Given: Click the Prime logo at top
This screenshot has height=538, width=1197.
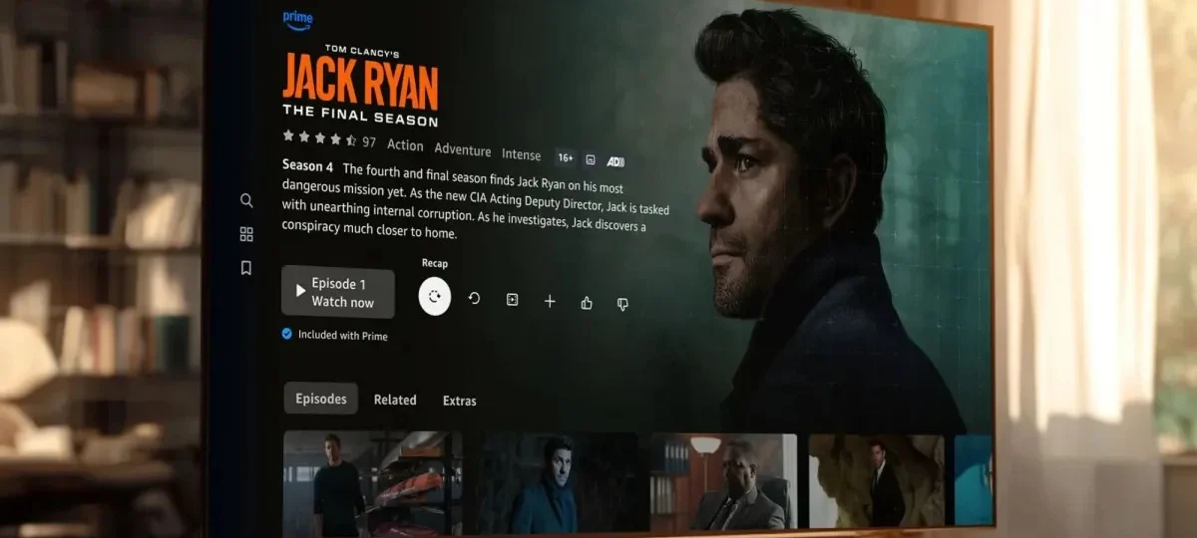Looking at the screenshot, I should 297,19.
